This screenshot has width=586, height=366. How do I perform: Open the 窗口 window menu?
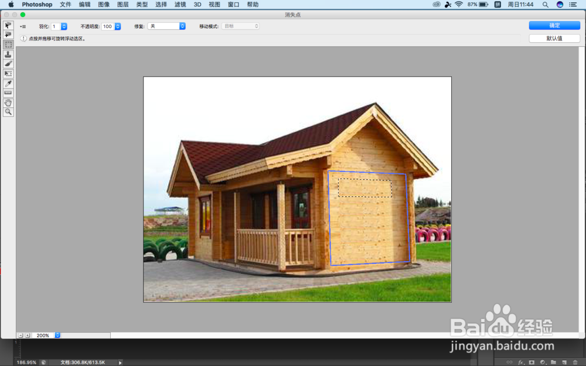coord(233,5)
